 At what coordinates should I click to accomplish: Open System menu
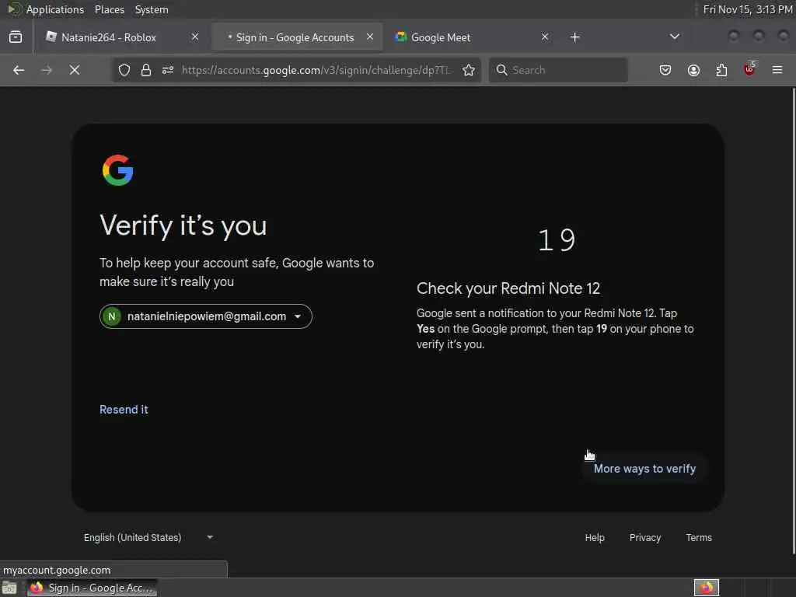152,9
